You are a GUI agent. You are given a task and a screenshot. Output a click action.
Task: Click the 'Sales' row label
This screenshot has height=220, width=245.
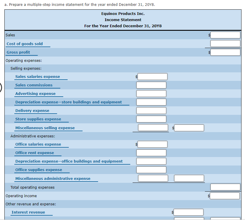(10, 35)
